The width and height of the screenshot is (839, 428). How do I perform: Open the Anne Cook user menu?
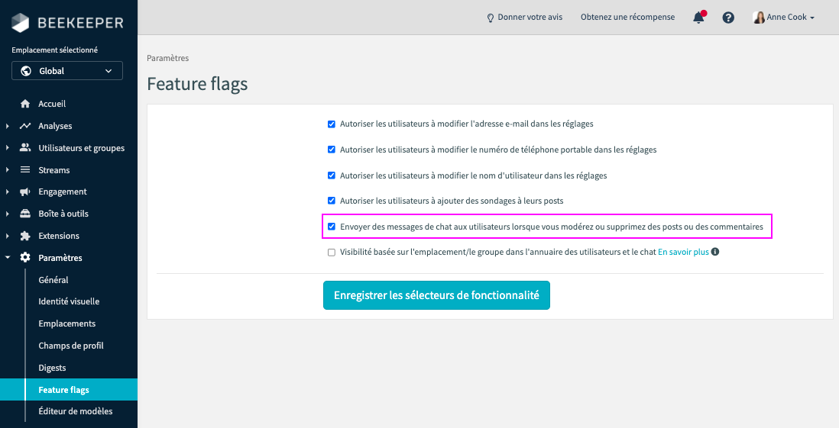click(x=784, y=17)
